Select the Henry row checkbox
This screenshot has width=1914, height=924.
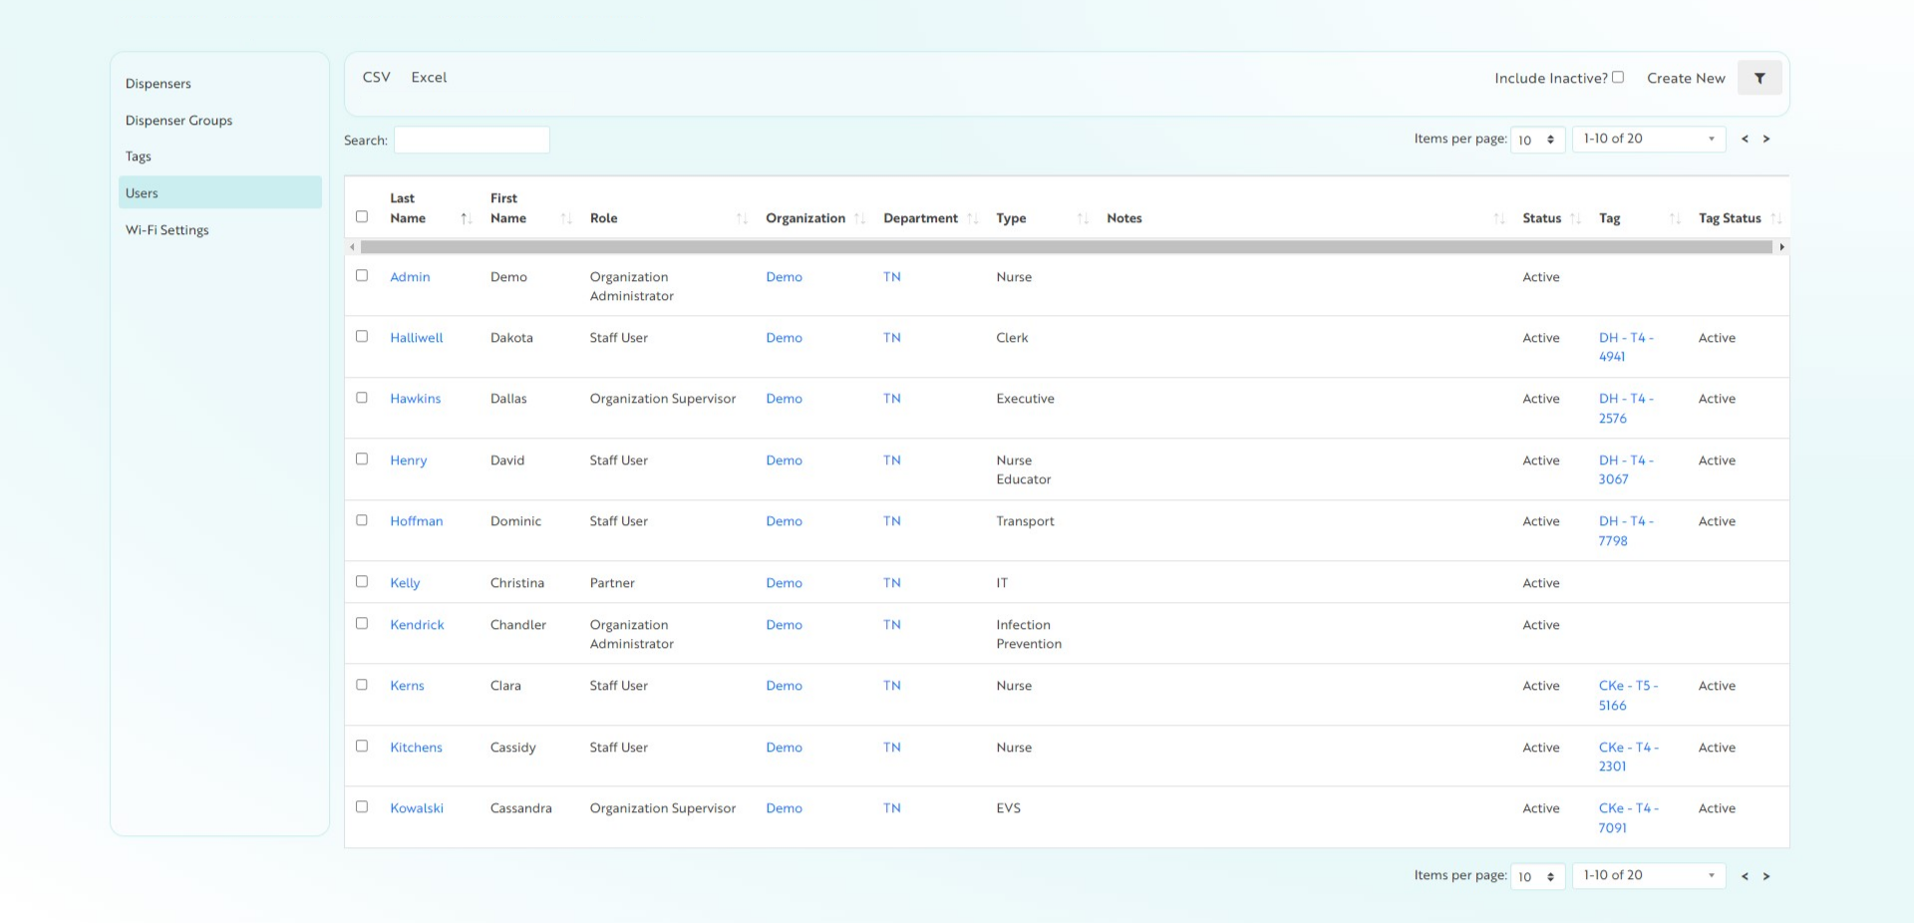click(x=362, y=459)
